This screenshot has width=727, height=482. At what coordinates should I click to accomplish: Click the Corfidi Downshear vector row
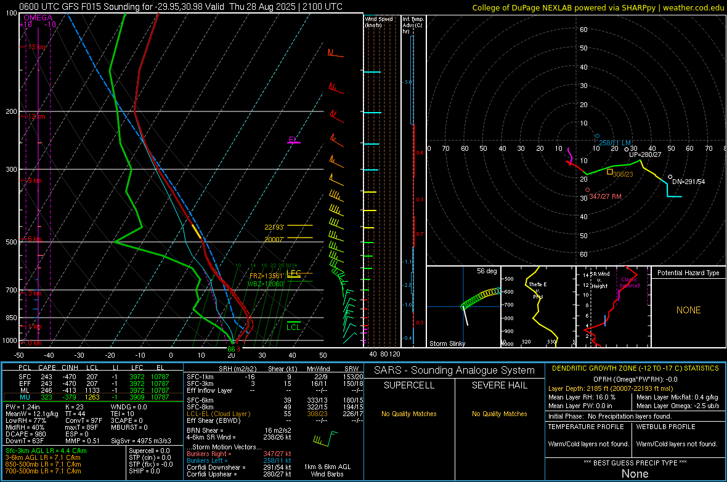pyautogui.click(x=239, y=468)
